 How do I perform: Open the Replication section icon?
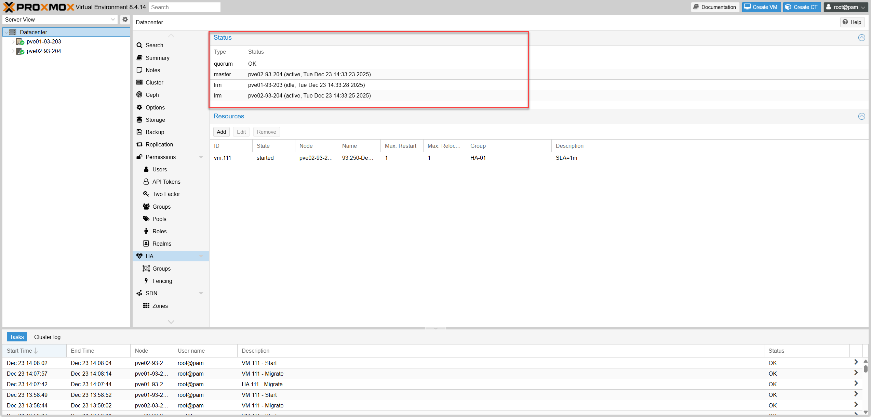pos(139,144)
